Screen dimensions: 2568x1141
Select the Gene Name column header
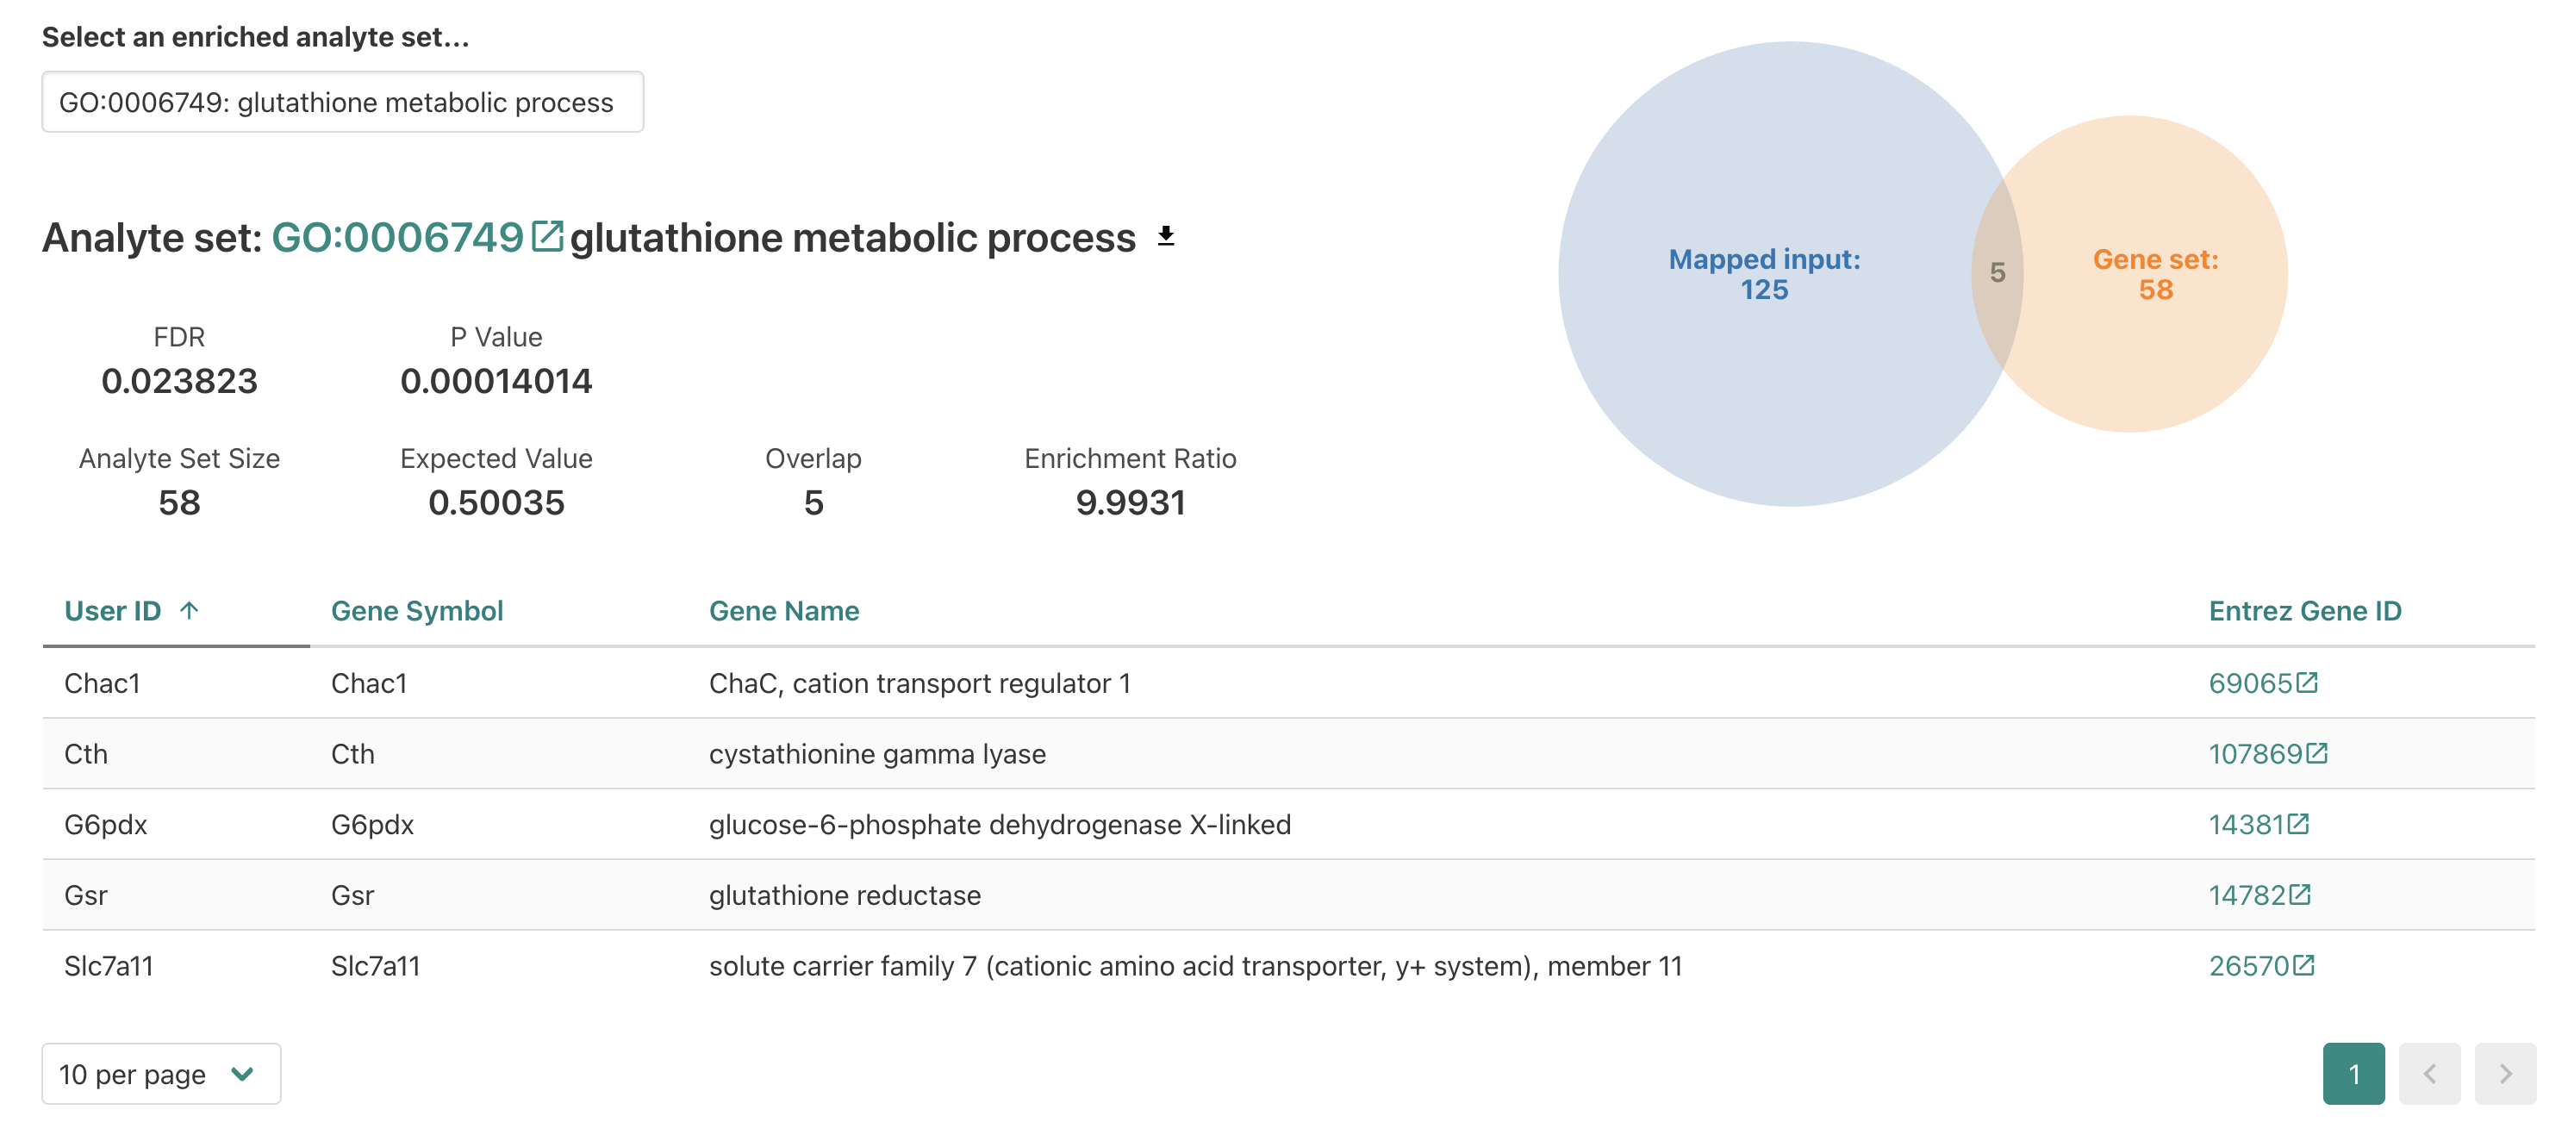784,611
